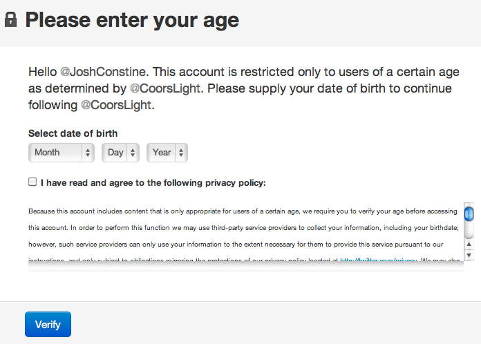Image resolution: width=481 pixels, height=344 pixels.
Task: Click the up-down arrows on Day selector
Action: point(133,153)
